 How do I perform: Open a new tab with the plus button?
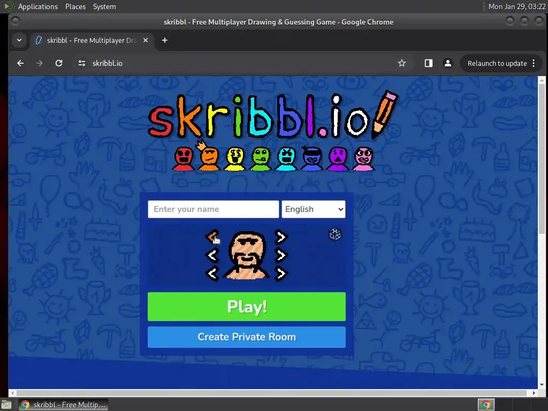pos(165,40)
